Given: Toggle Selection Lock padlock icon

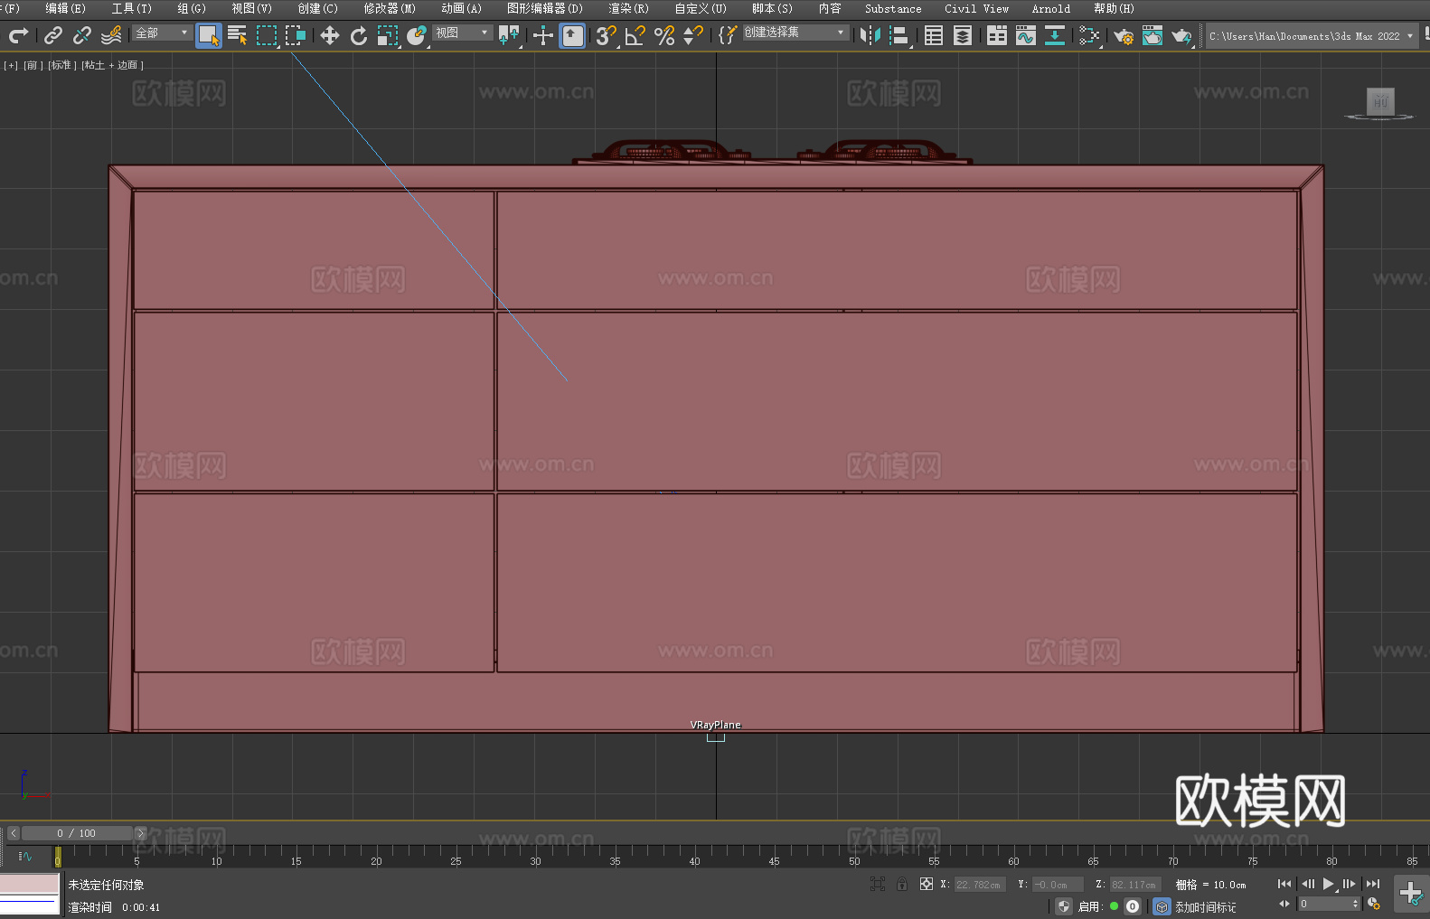Looking at the screenshot, I should click(902, 885).
